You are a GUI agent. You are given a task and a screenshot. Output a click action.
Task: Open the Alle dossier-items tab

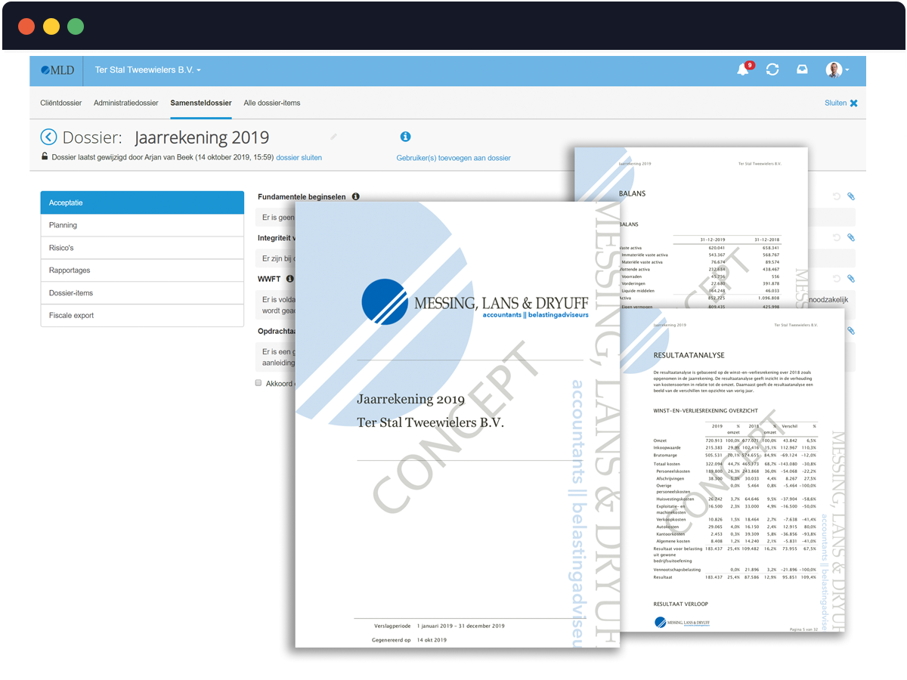tap(272, 103)
